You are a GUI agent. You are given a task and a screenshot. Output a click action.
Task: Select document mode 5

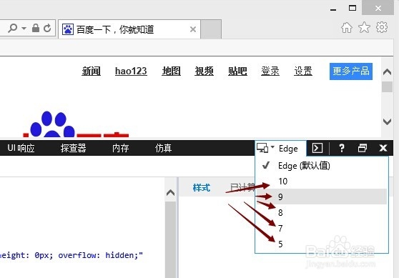[321, 244]
